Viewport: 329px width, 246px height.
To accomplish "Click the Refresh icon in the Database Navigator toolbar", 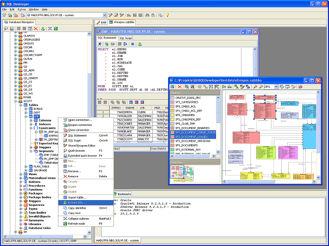I will (x=56, y=29).
